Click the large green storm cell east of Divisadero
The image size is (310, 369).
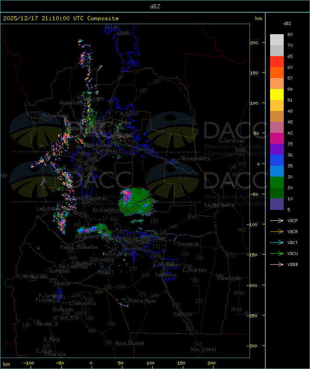[x=135, y=201]
